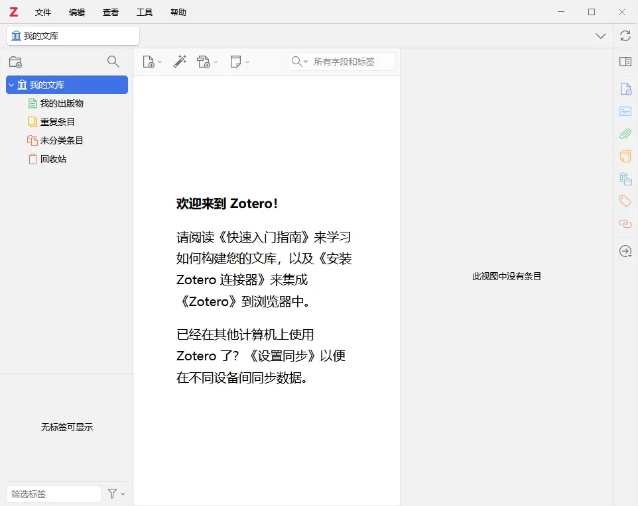Open the add attachment dropdown arrow
638x506 pixels.
click(216, 62)
